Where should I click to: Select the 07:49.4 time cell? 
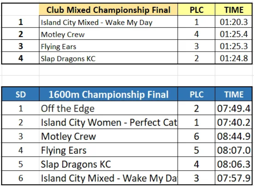(x=234, y=109)
